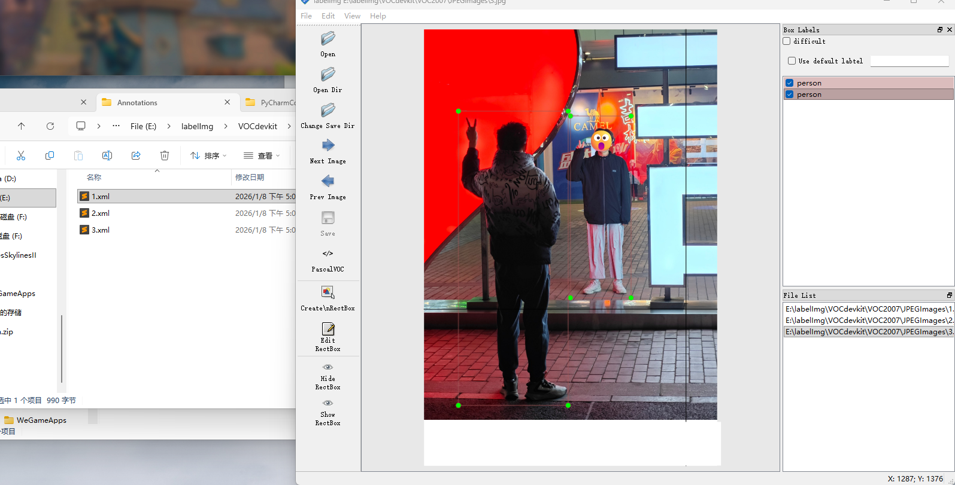The width and height of the screenshot is (955, 485).
Task: Uncheck the second person label checkbox
Action: (x=790, y=94)
